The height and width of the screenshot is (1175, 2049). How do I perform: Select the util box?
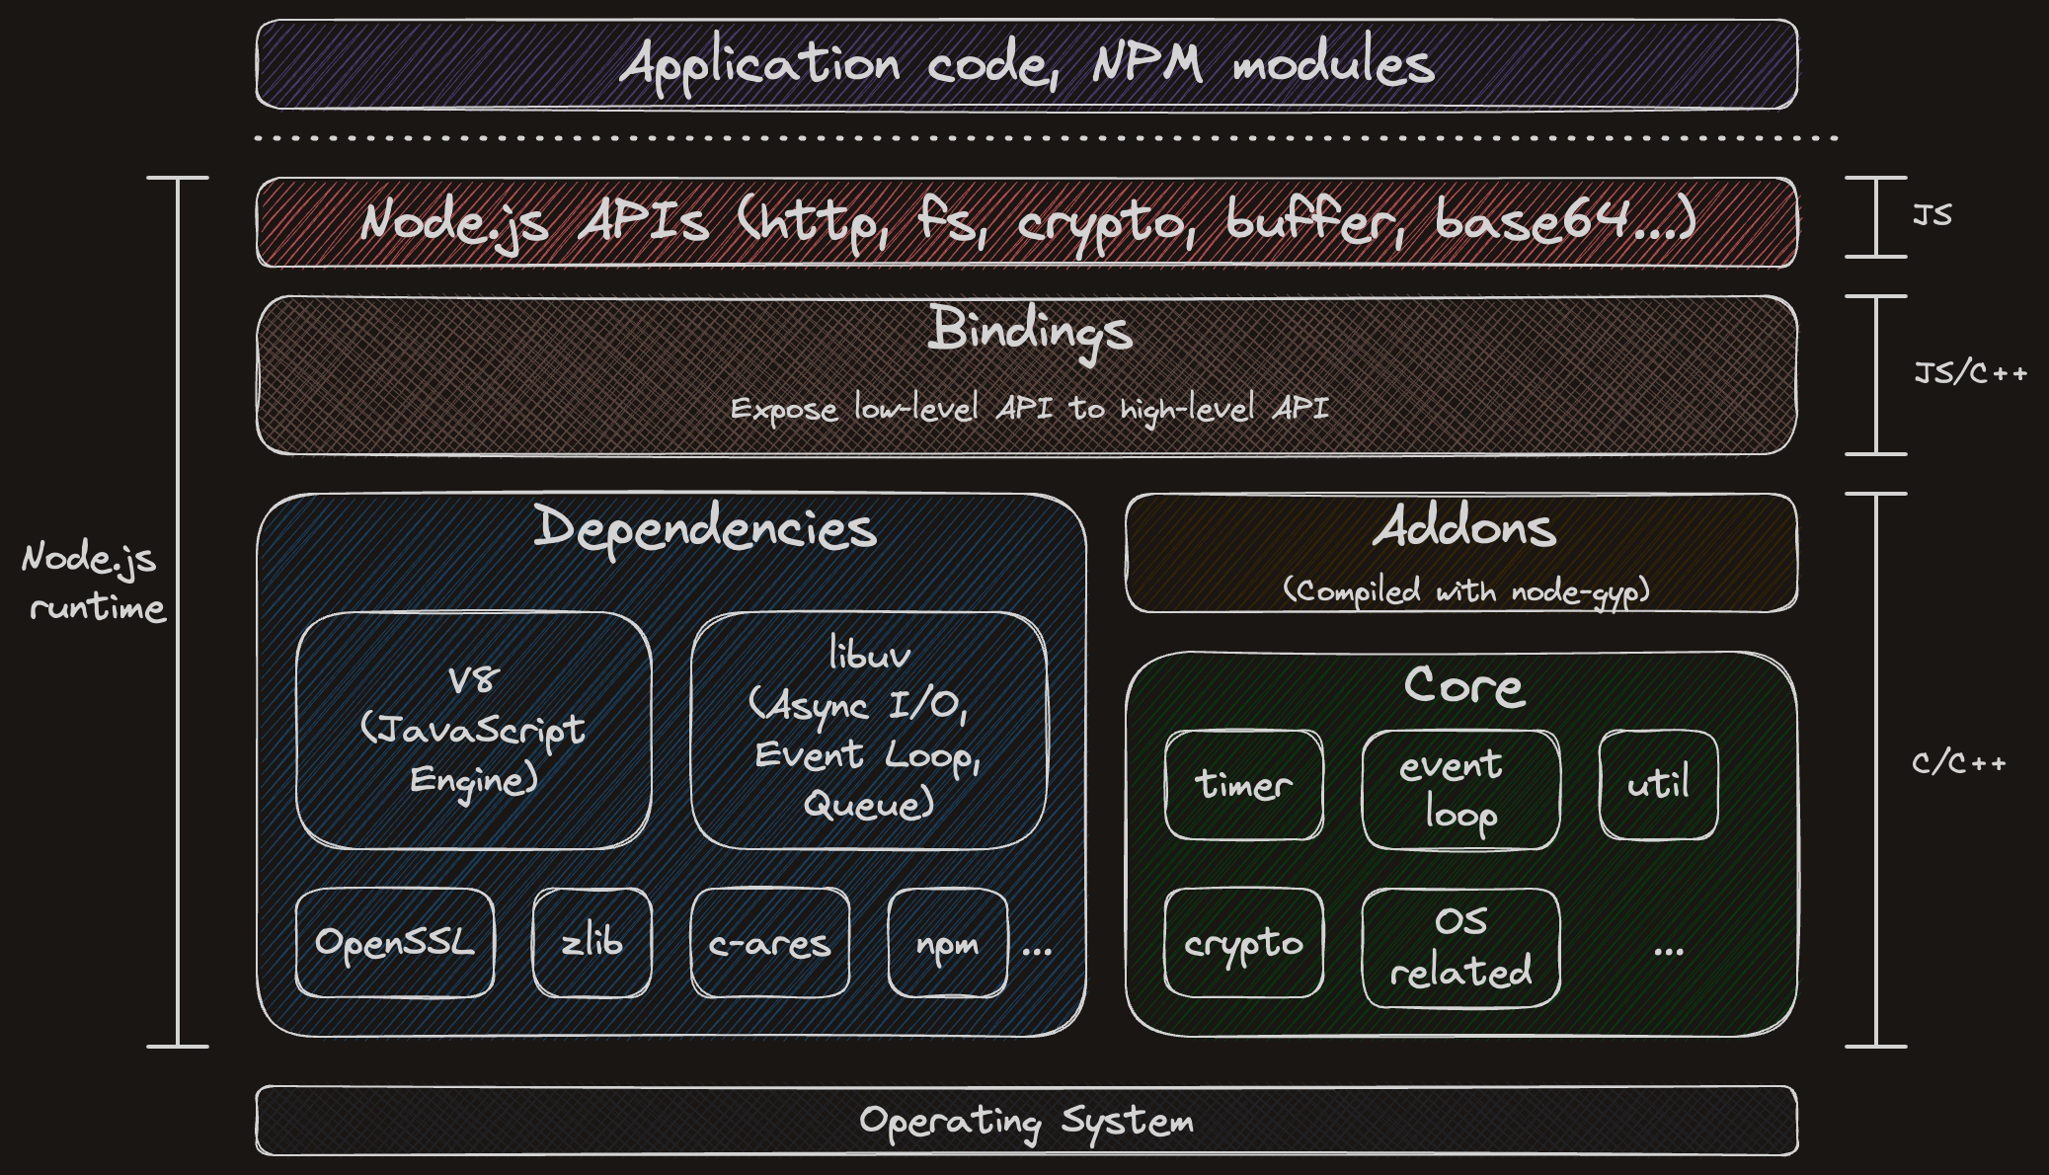(1658, 786)
